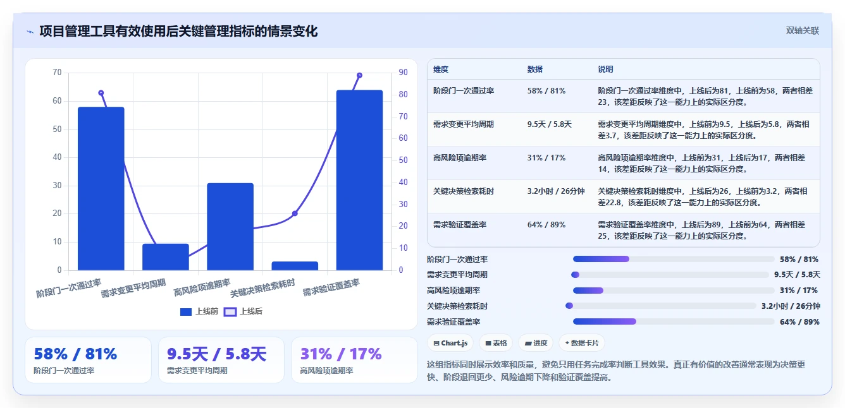Image resolution: width=845 pixels, height=408 pixels.
Task: Click description text for 需求验证覆盖率 row
Action: [701, 230]
